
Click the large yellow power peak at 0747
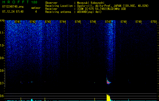pos(108,97)
